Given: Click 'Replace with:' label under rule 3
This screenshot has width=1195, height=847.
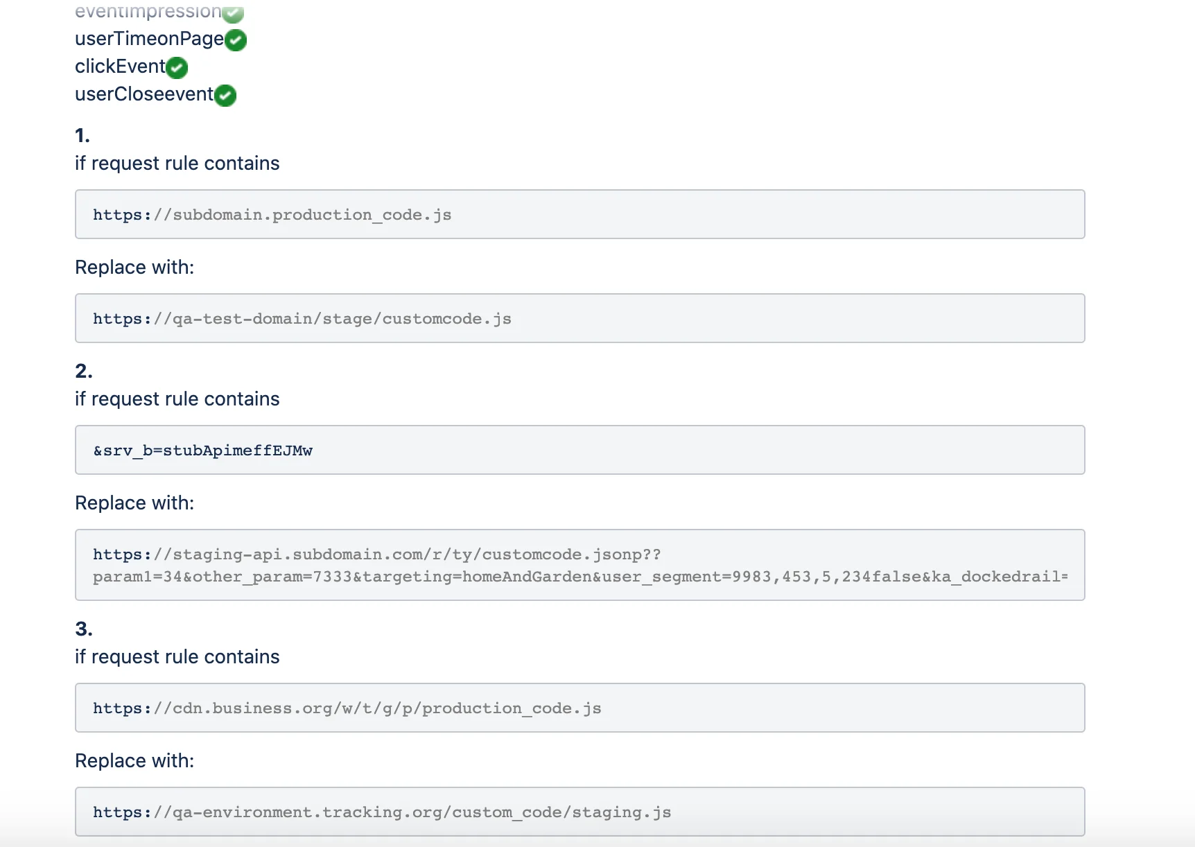Looking at the screenshot, I should tap(134, 761).
